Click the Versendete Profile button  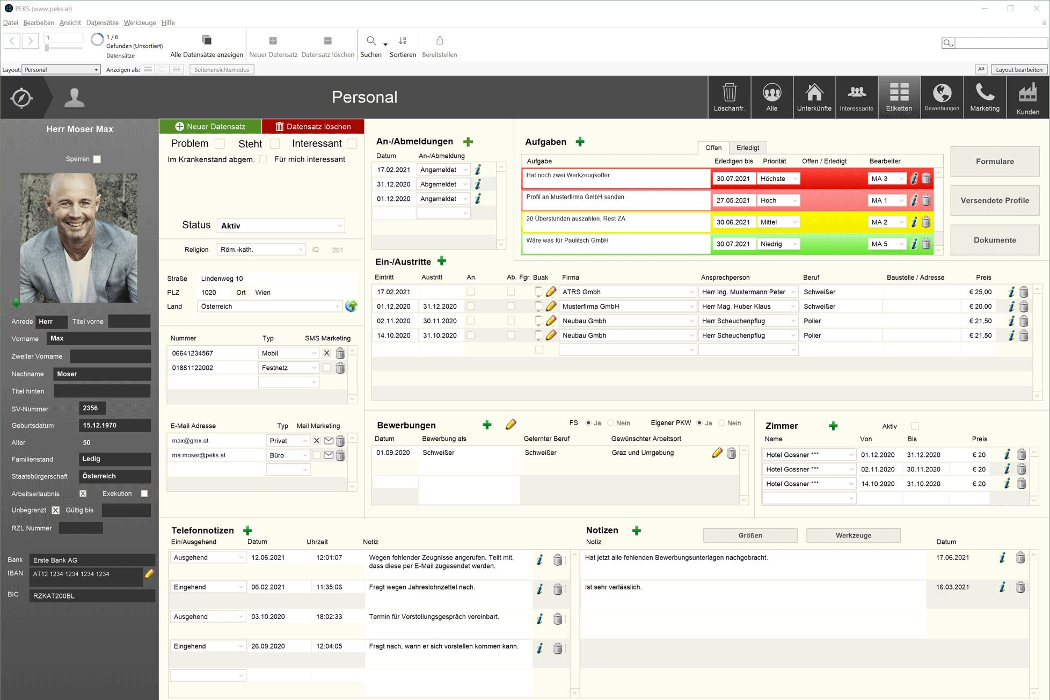(994, 200)
